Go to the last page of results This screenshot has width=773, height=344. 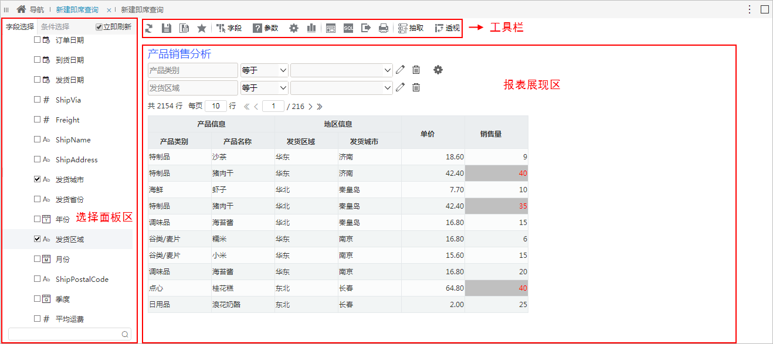320,107
